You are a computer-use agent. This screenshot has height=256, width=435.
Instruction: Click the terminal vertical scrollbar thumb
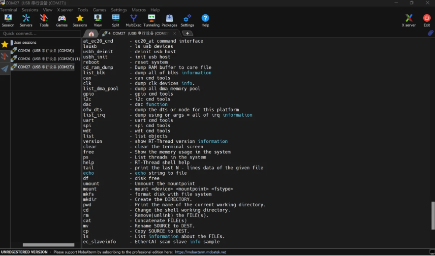(433, 216)
